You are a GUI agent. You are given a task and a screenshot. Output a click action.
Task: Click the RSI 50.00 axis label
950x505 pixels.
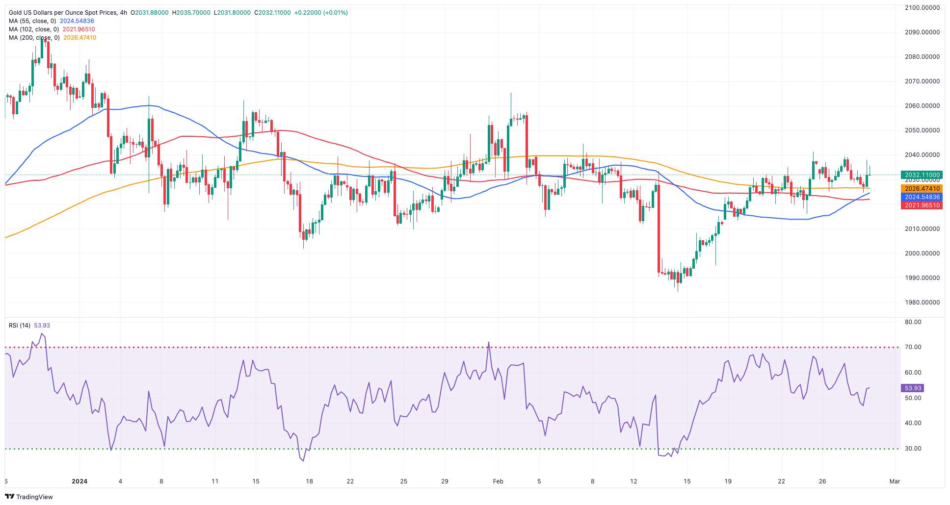[x=913, y=398]
